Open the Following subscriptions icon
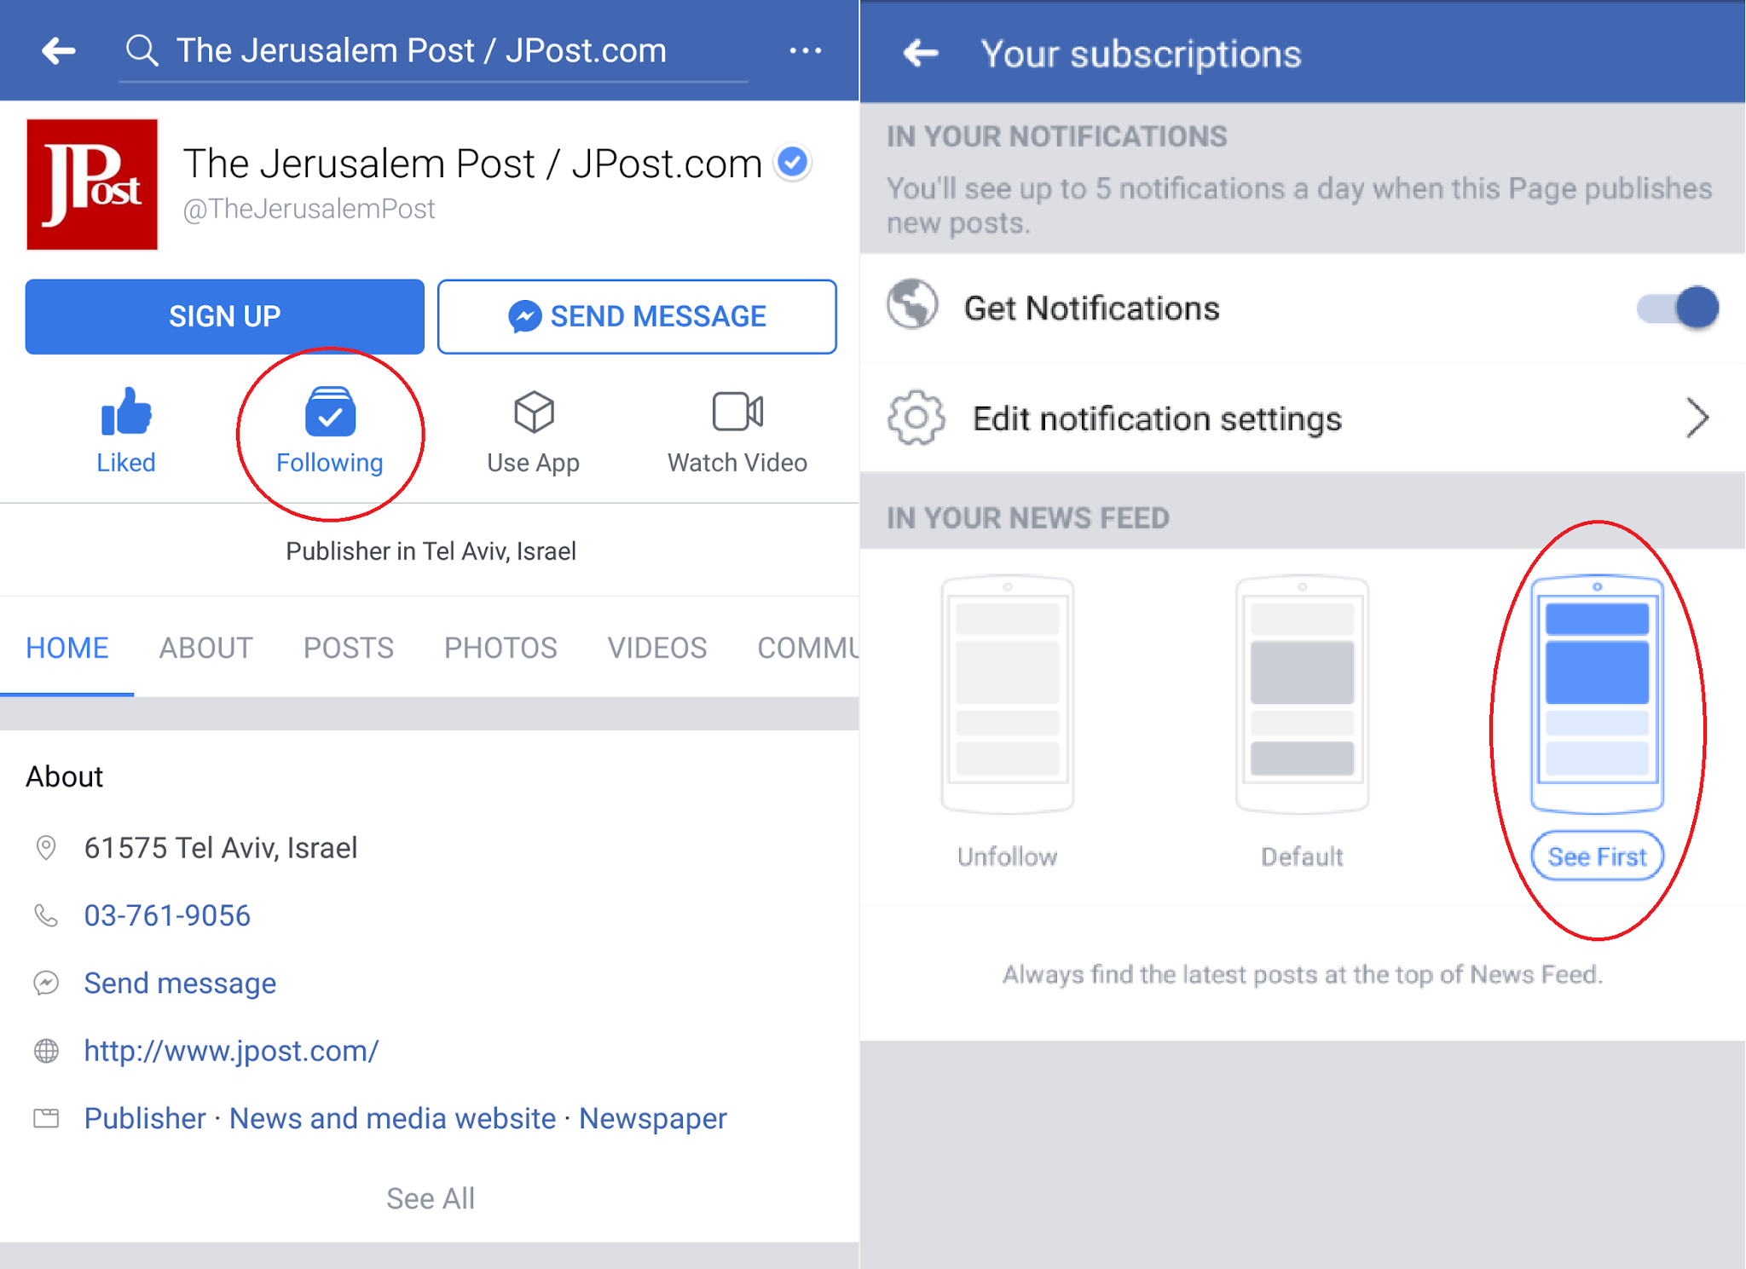The height and width of the screenshot is (1269, 1746). (330, 412)
